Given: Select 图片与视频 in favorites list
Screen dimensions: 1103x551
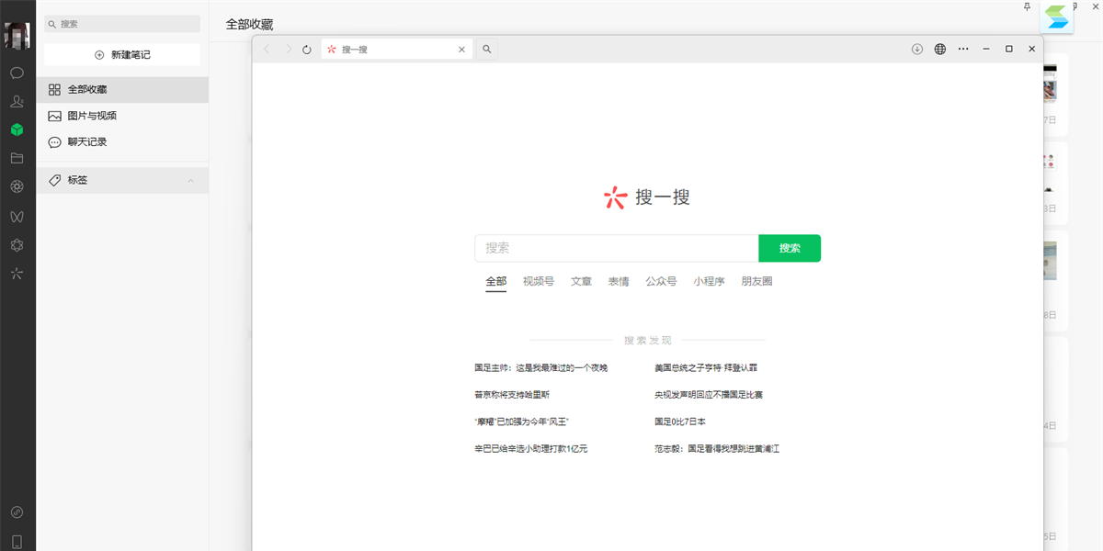Looking at the screenshot, I should coord(92,116).
